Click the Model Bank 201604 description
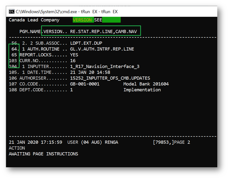Screen dimensions: 229x179 click(x=146, y=84)
